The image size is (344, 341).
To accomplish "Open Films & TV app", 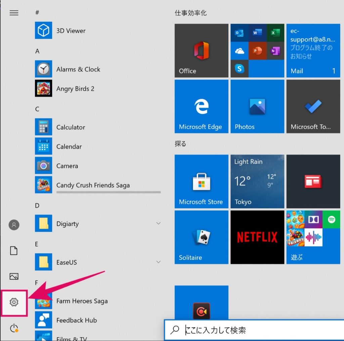I will click(98, 336).
